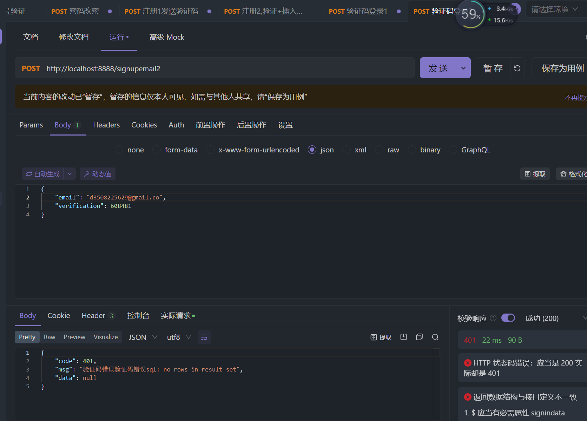Open the 实际请求 tab
This screenshot has height=421, width=587.
click(x=178, y=316)
